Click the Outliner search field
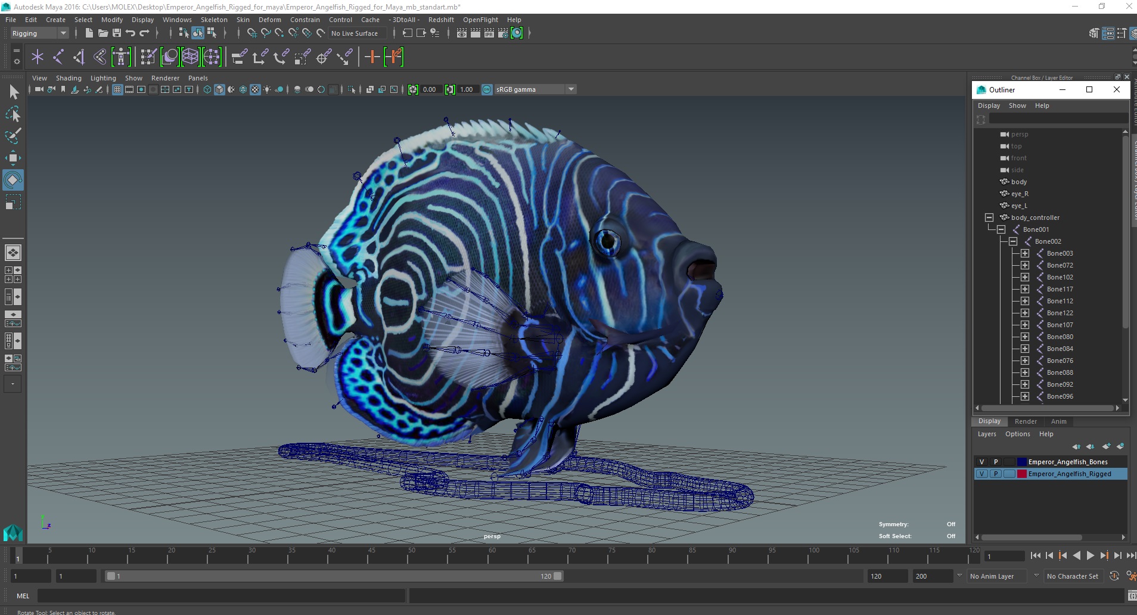The image size is (1137, 615). 1058,119
